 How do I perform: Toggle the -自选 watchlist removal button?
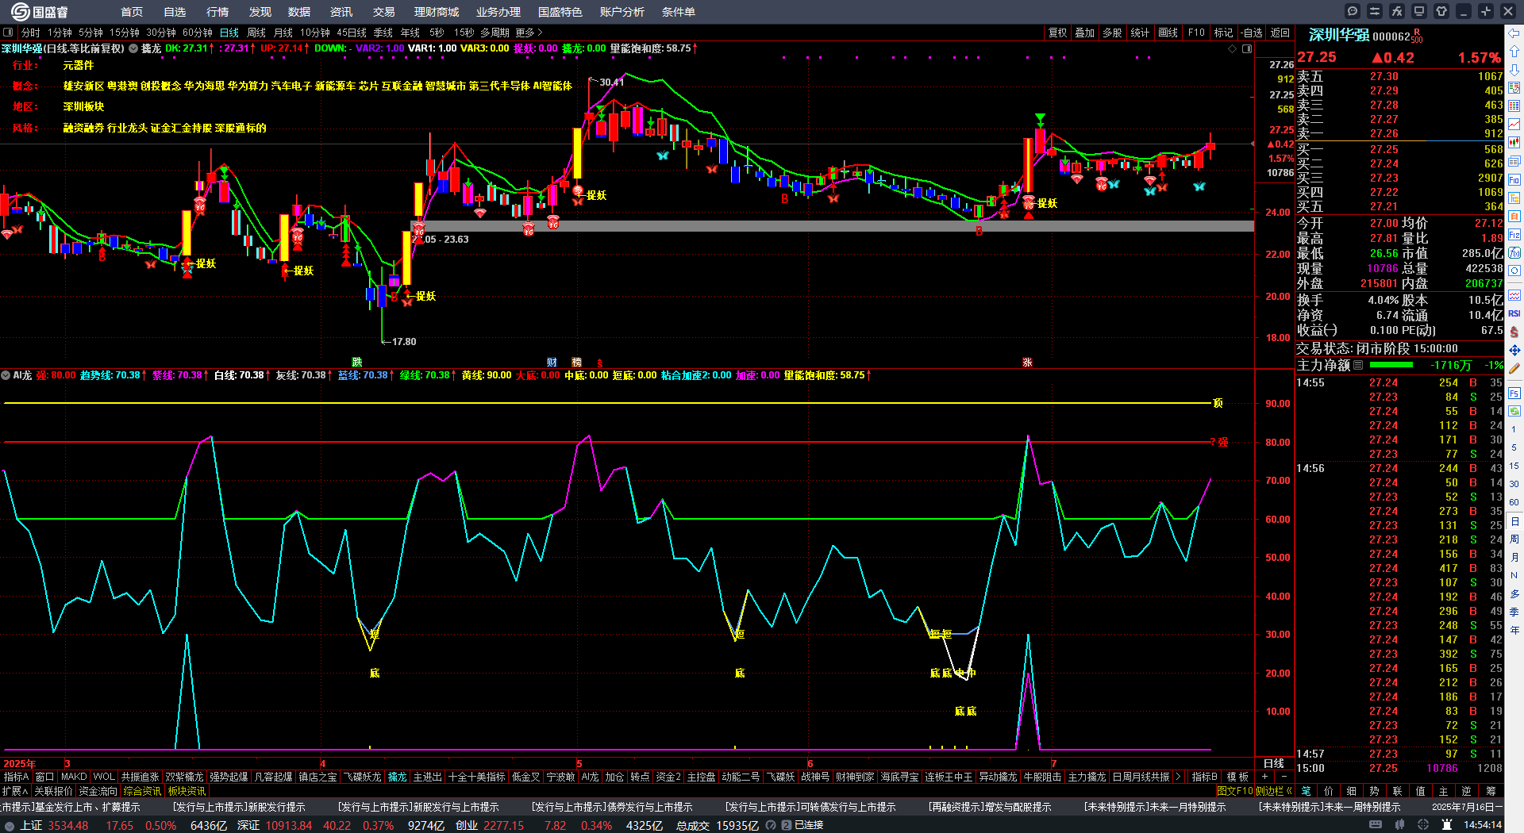click(1251, 33)
